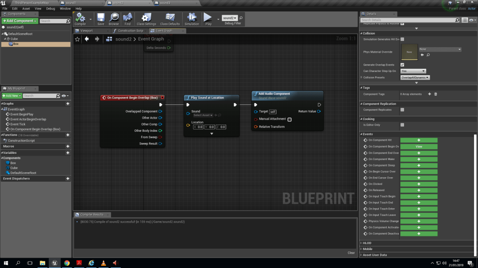Open Class Defaults

[x=170, y=19]
